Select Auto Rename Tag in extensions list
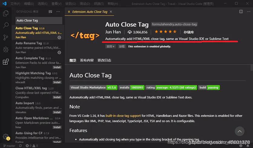Screen dimensions: 253x148 [38, 47]
